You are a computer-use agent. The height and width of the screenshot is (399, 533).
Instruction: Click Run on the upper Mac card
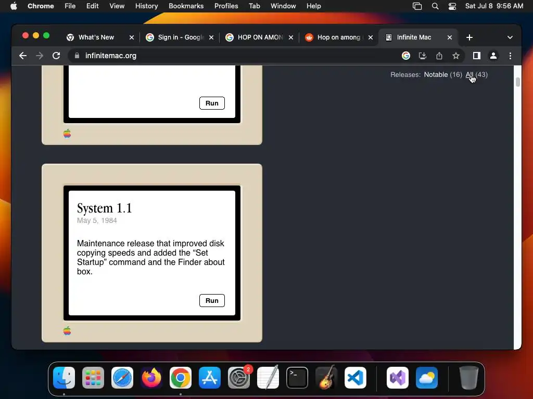[x=212, y=103]
